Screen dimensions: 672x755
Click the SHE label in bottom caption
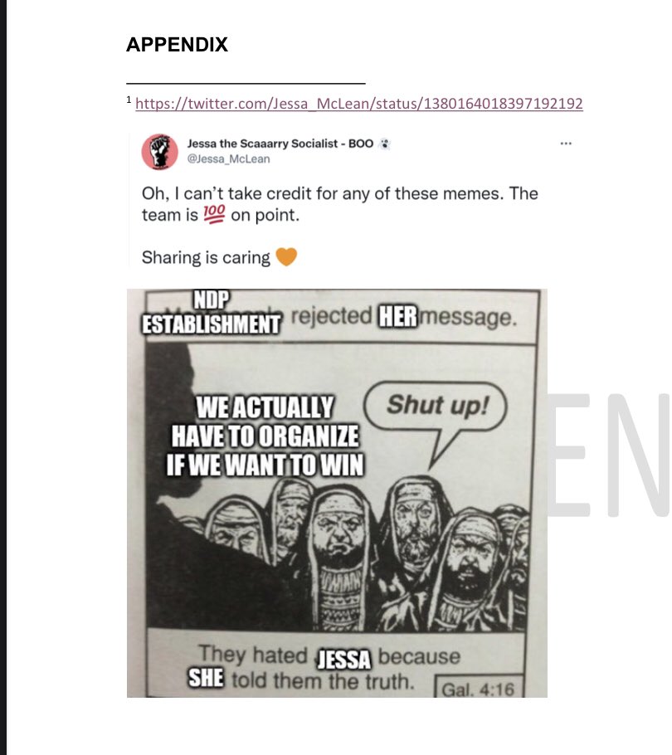[x=206, y=678]
